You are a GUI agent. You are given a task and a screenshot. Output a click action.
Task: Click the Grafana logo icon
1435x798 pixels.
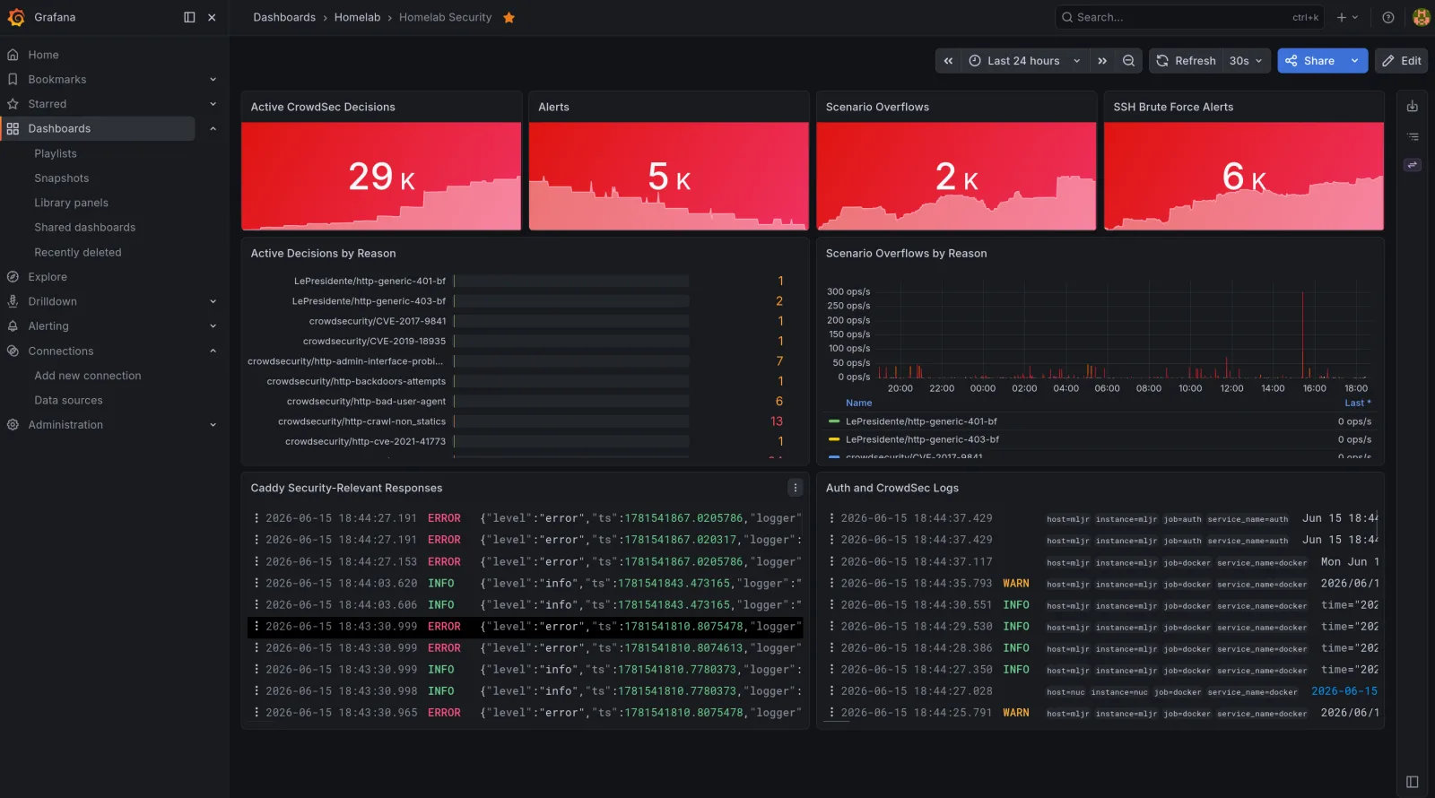pos(16,17)
